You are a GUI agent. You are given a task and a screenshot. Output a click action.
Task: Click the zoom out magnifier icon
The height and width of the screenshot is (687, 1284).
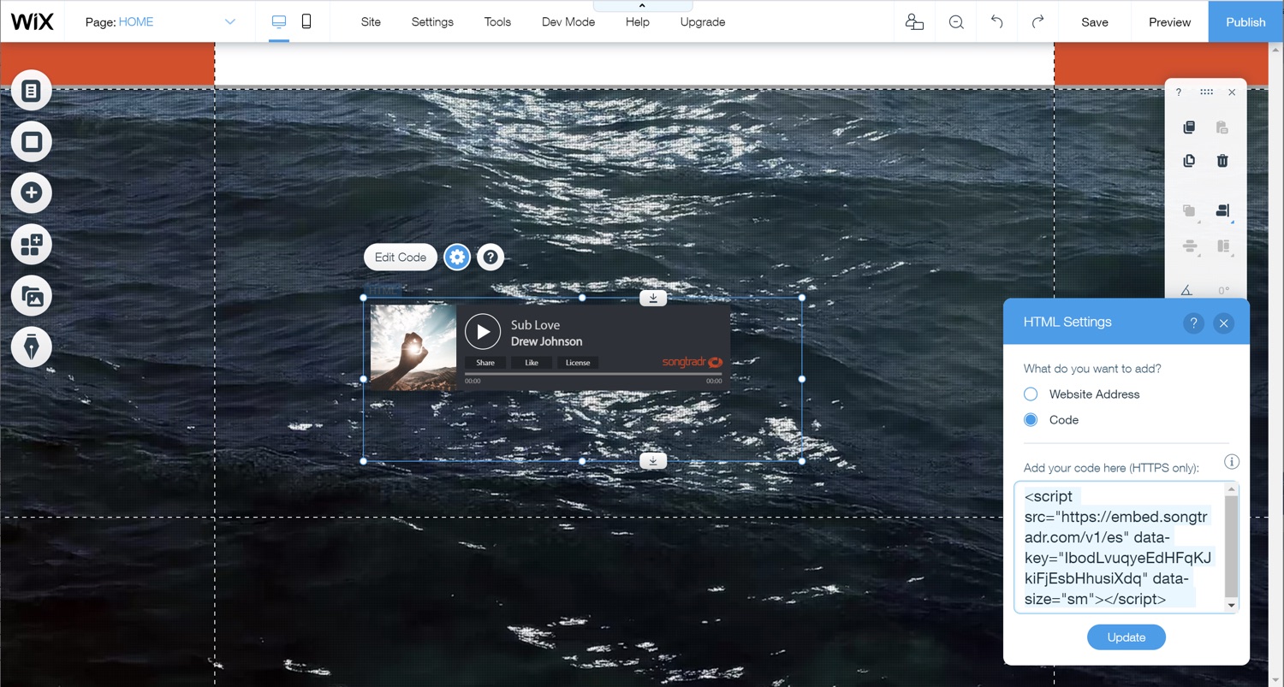coord(956,22)
